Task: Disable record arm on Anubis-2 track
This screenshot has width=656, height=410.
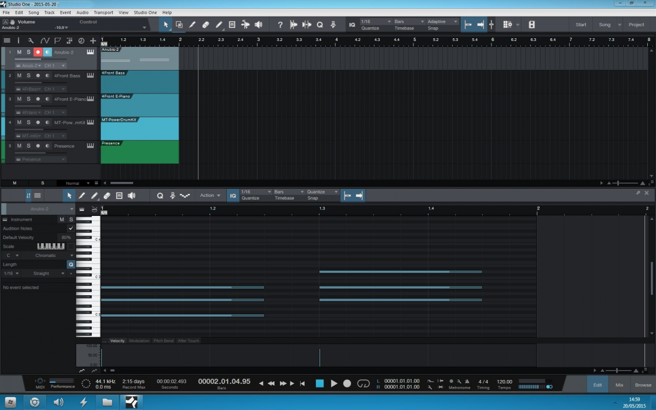Action: point(38,52)
